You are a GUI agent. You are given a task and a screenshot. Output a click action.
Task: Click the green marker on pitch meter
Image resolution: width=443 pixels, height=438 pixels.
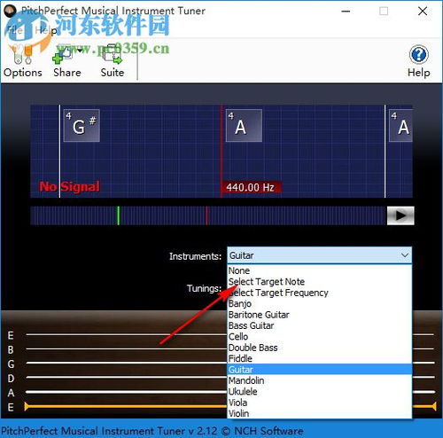[x=119, y=215]
